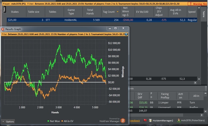The image size is (208, 126).
Task: Select the $25,00 stakes row cell
Action: (x=12, y=20)
